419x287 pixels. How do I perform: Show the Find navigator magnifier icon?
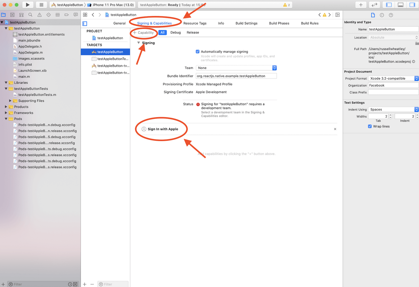(30, 15)
